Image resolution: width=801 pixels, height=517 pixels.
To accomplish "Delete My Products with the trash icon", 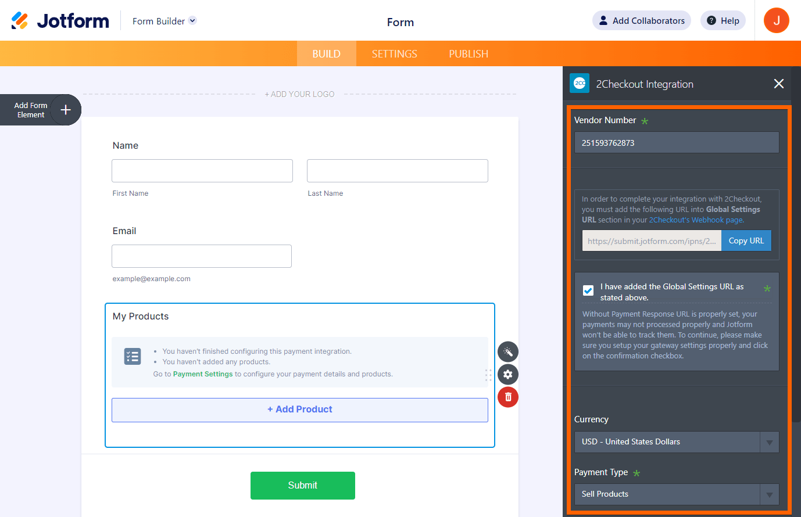I will click(x=508, y=397).
